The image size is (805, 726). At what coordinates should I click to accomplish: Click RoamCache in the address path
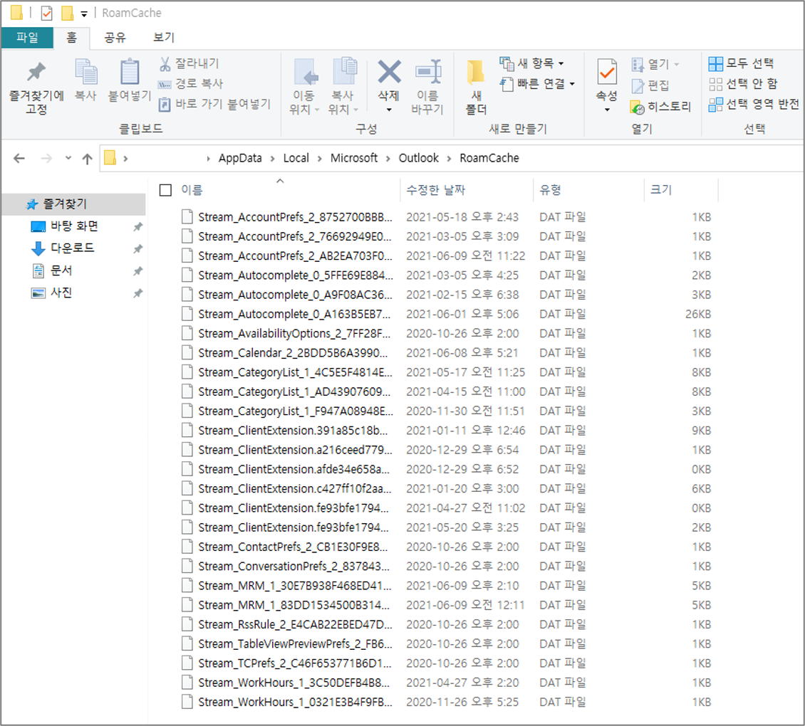[489, 158]
